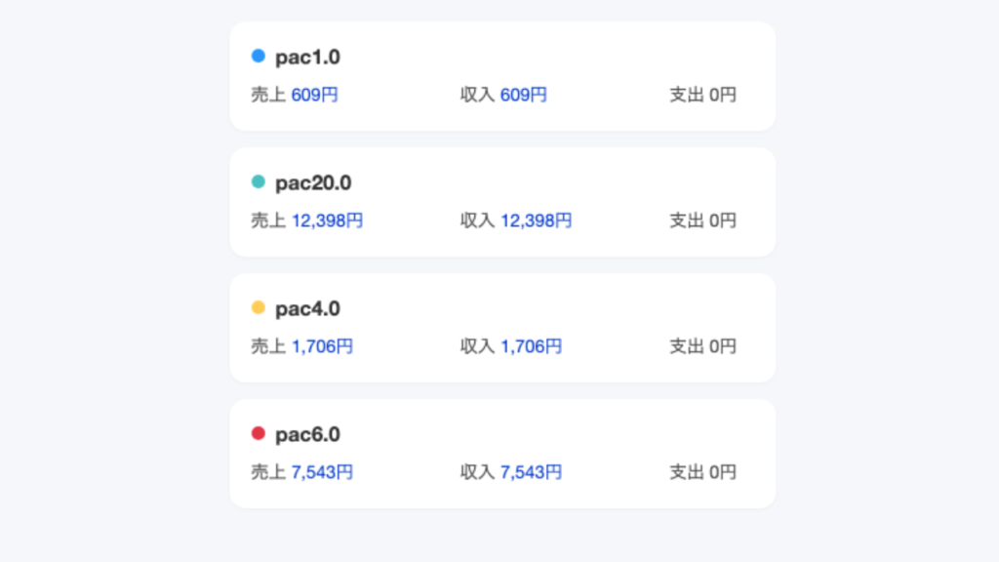Click pac6.0 income amount 7,543円
Viewport: 999px width, 562px height.
(x=532, y=472)
